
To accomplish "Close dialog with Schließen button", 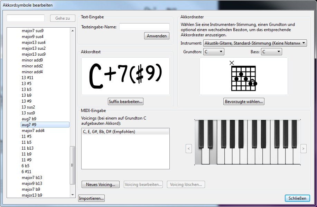I will pyautogui.click(x=297, y=198).
